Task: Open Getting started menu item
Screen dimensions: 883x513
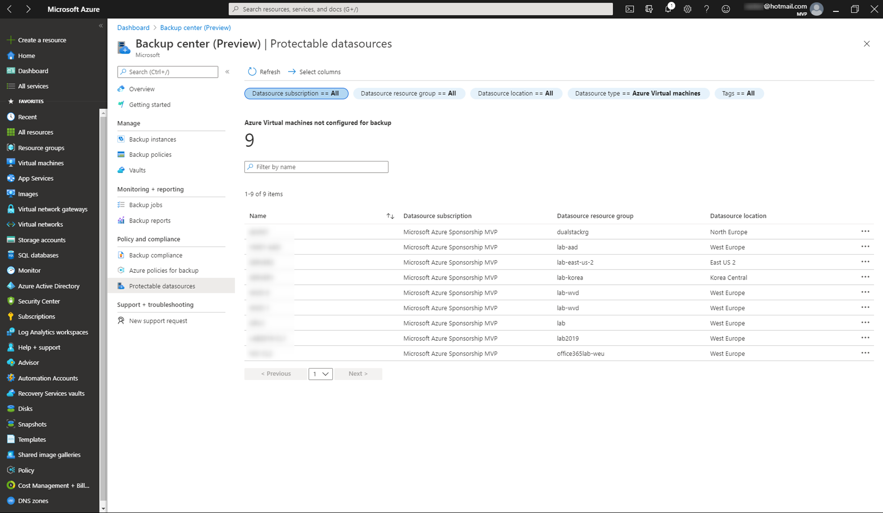Action: 149,105
